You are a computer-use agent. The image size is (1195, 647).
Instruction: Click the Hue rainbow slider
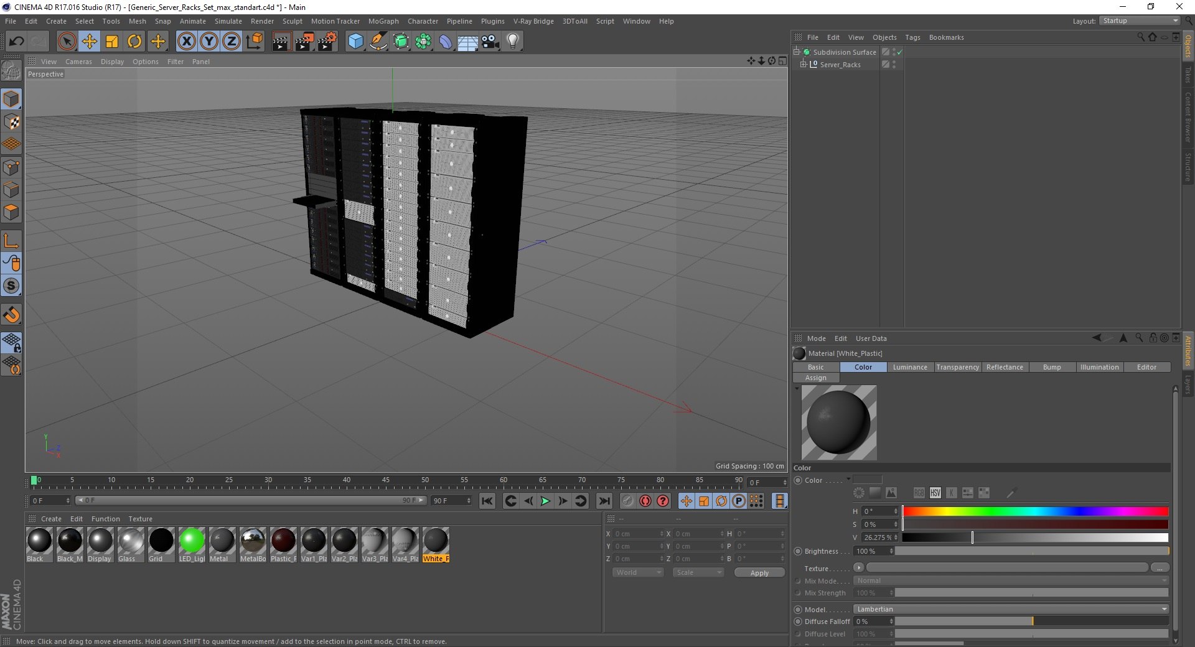[1035, 511]
